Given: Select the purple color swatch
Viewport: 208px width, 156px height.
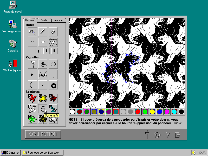Looking at the screenshot, I should point(109,112).
